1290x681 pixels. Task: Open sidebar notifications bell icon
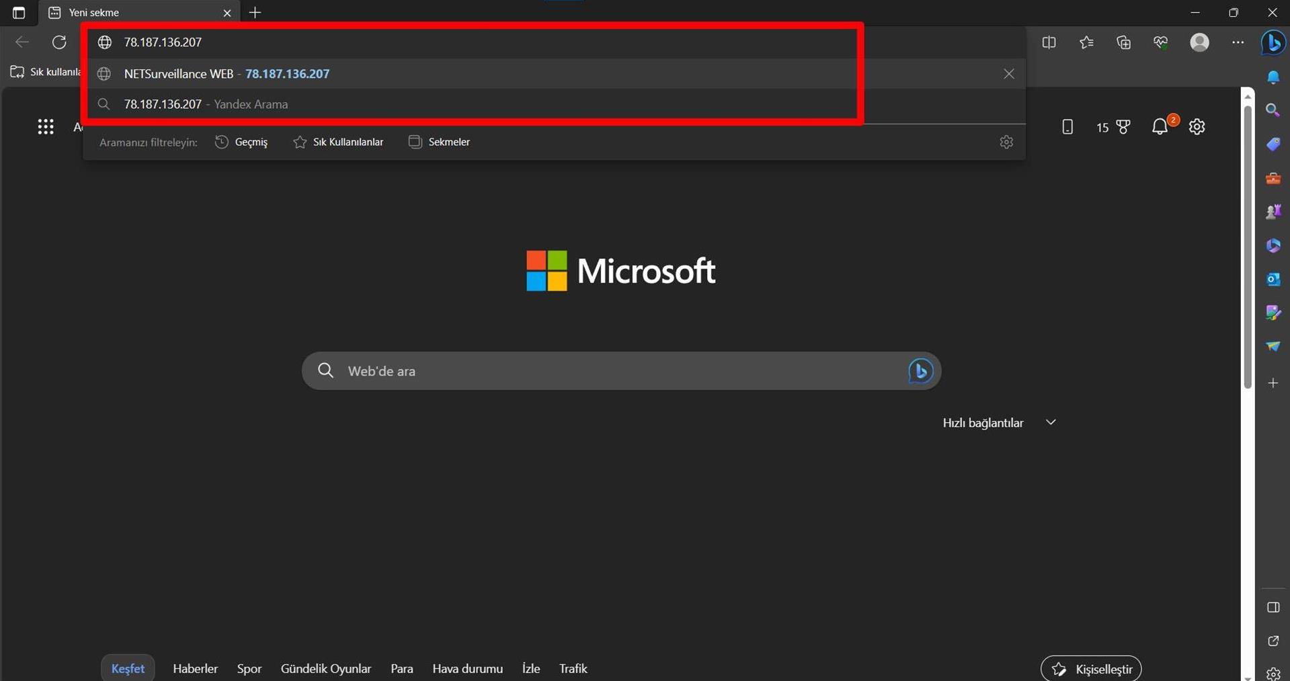pos(1273,77)
